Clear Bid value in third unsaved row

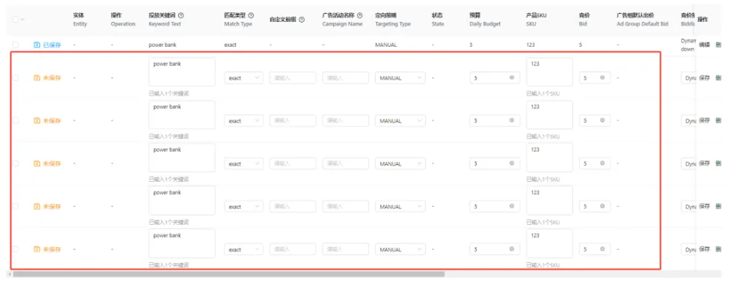pos(602,164)
